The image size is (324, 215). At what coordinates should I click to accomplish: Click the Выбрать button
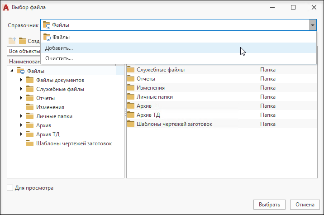click(x=269, y=205)
